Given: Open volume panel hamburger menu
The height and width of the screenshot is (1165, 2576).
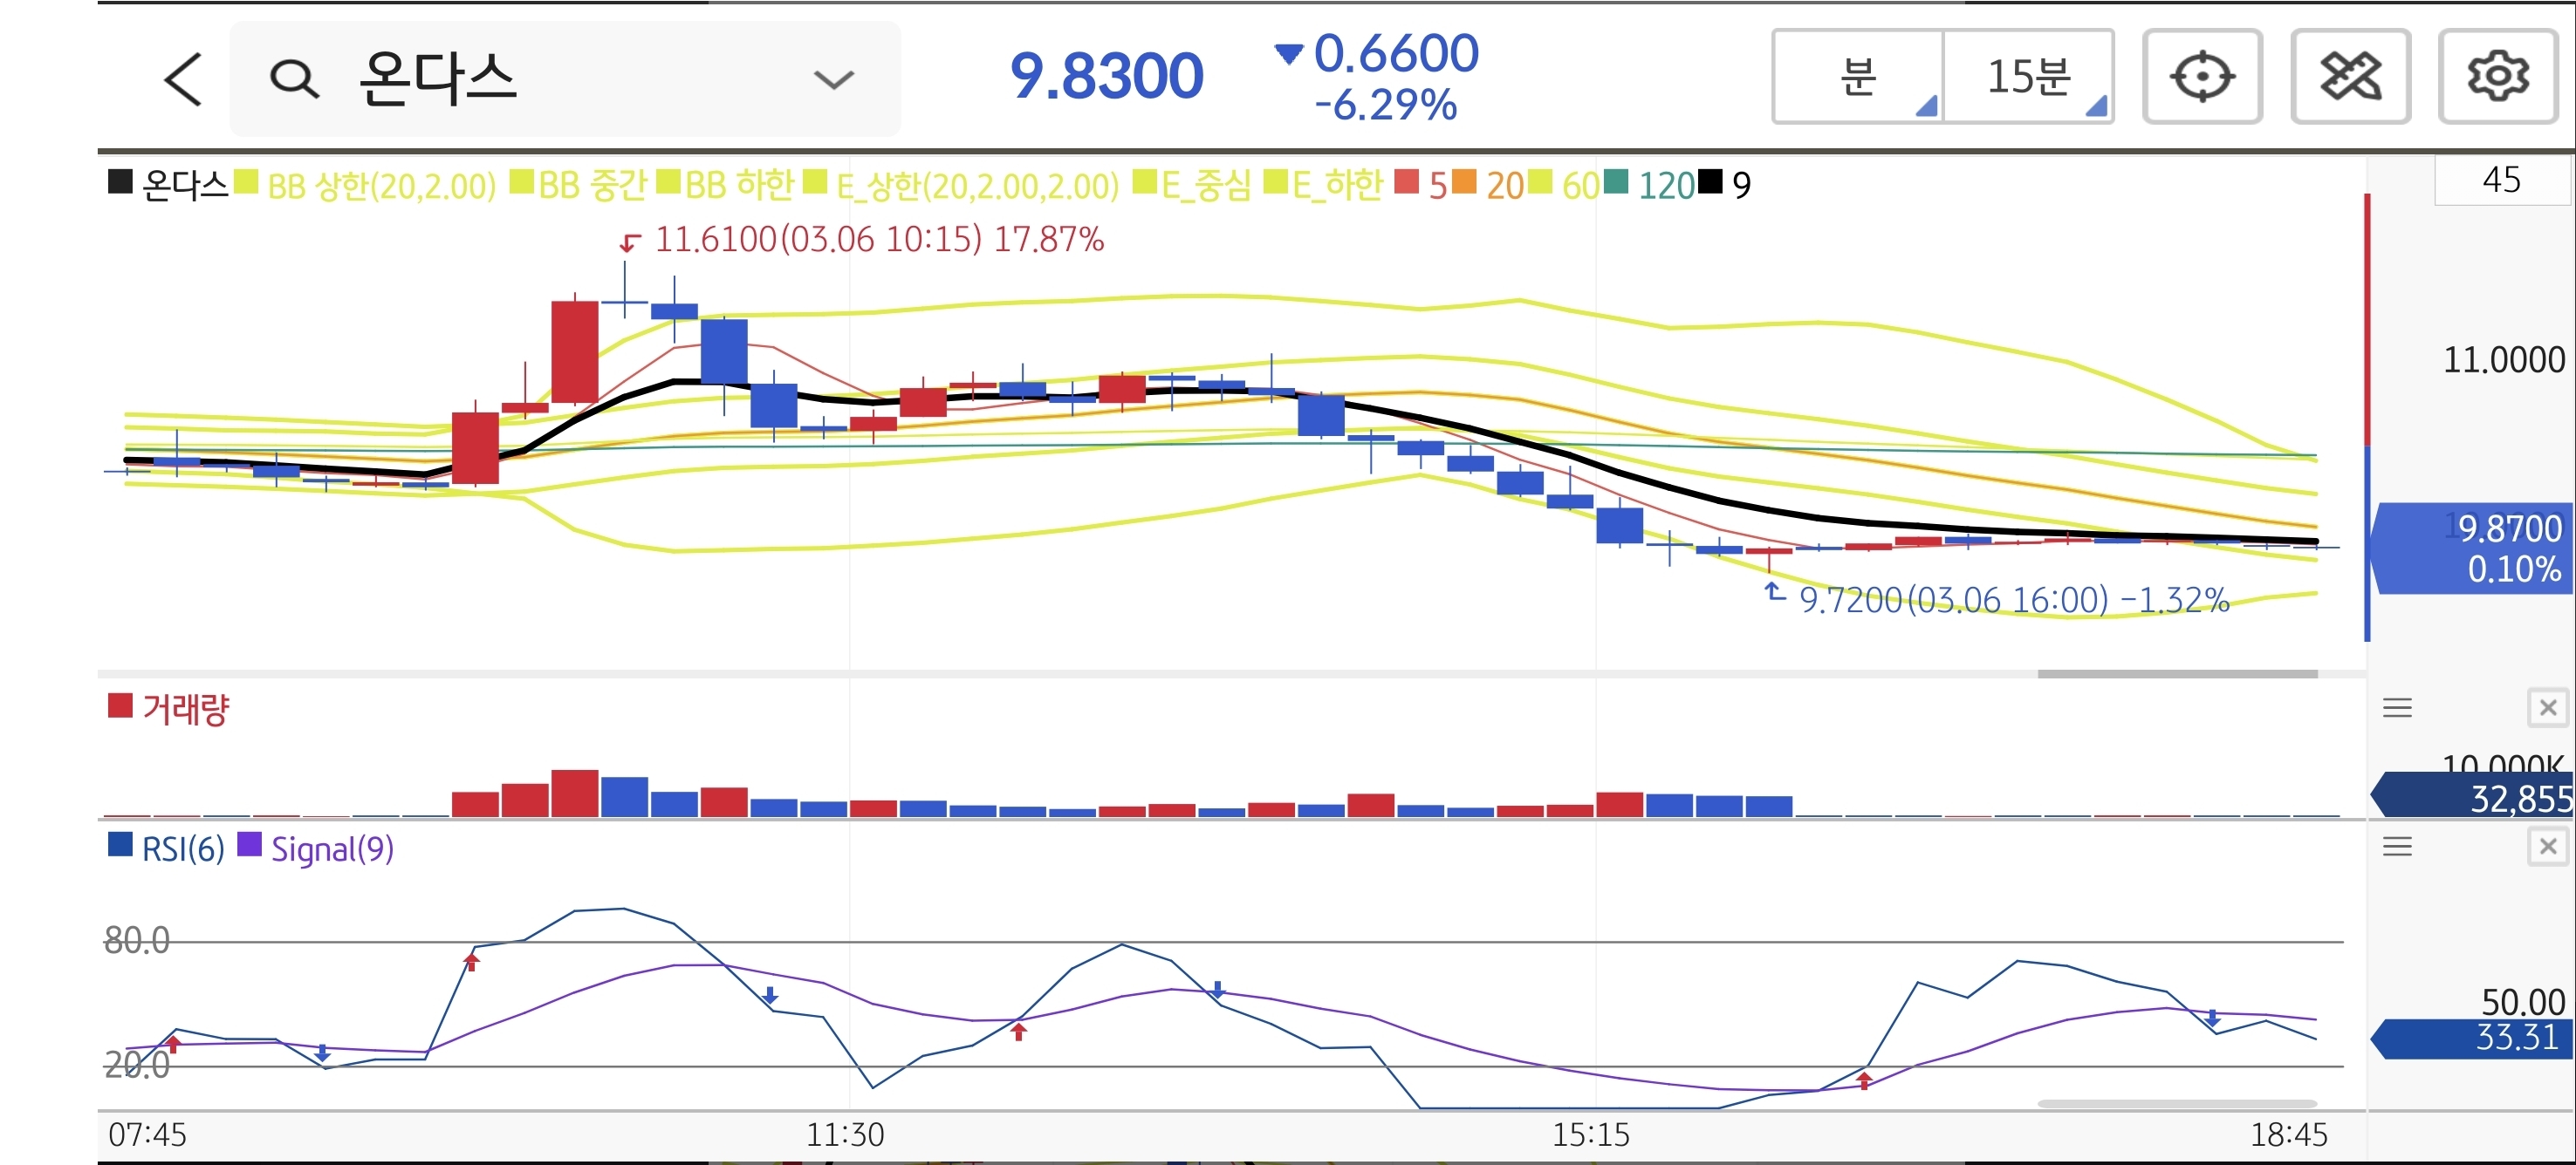Looking at the screenshot, I should click(2397, 708).
